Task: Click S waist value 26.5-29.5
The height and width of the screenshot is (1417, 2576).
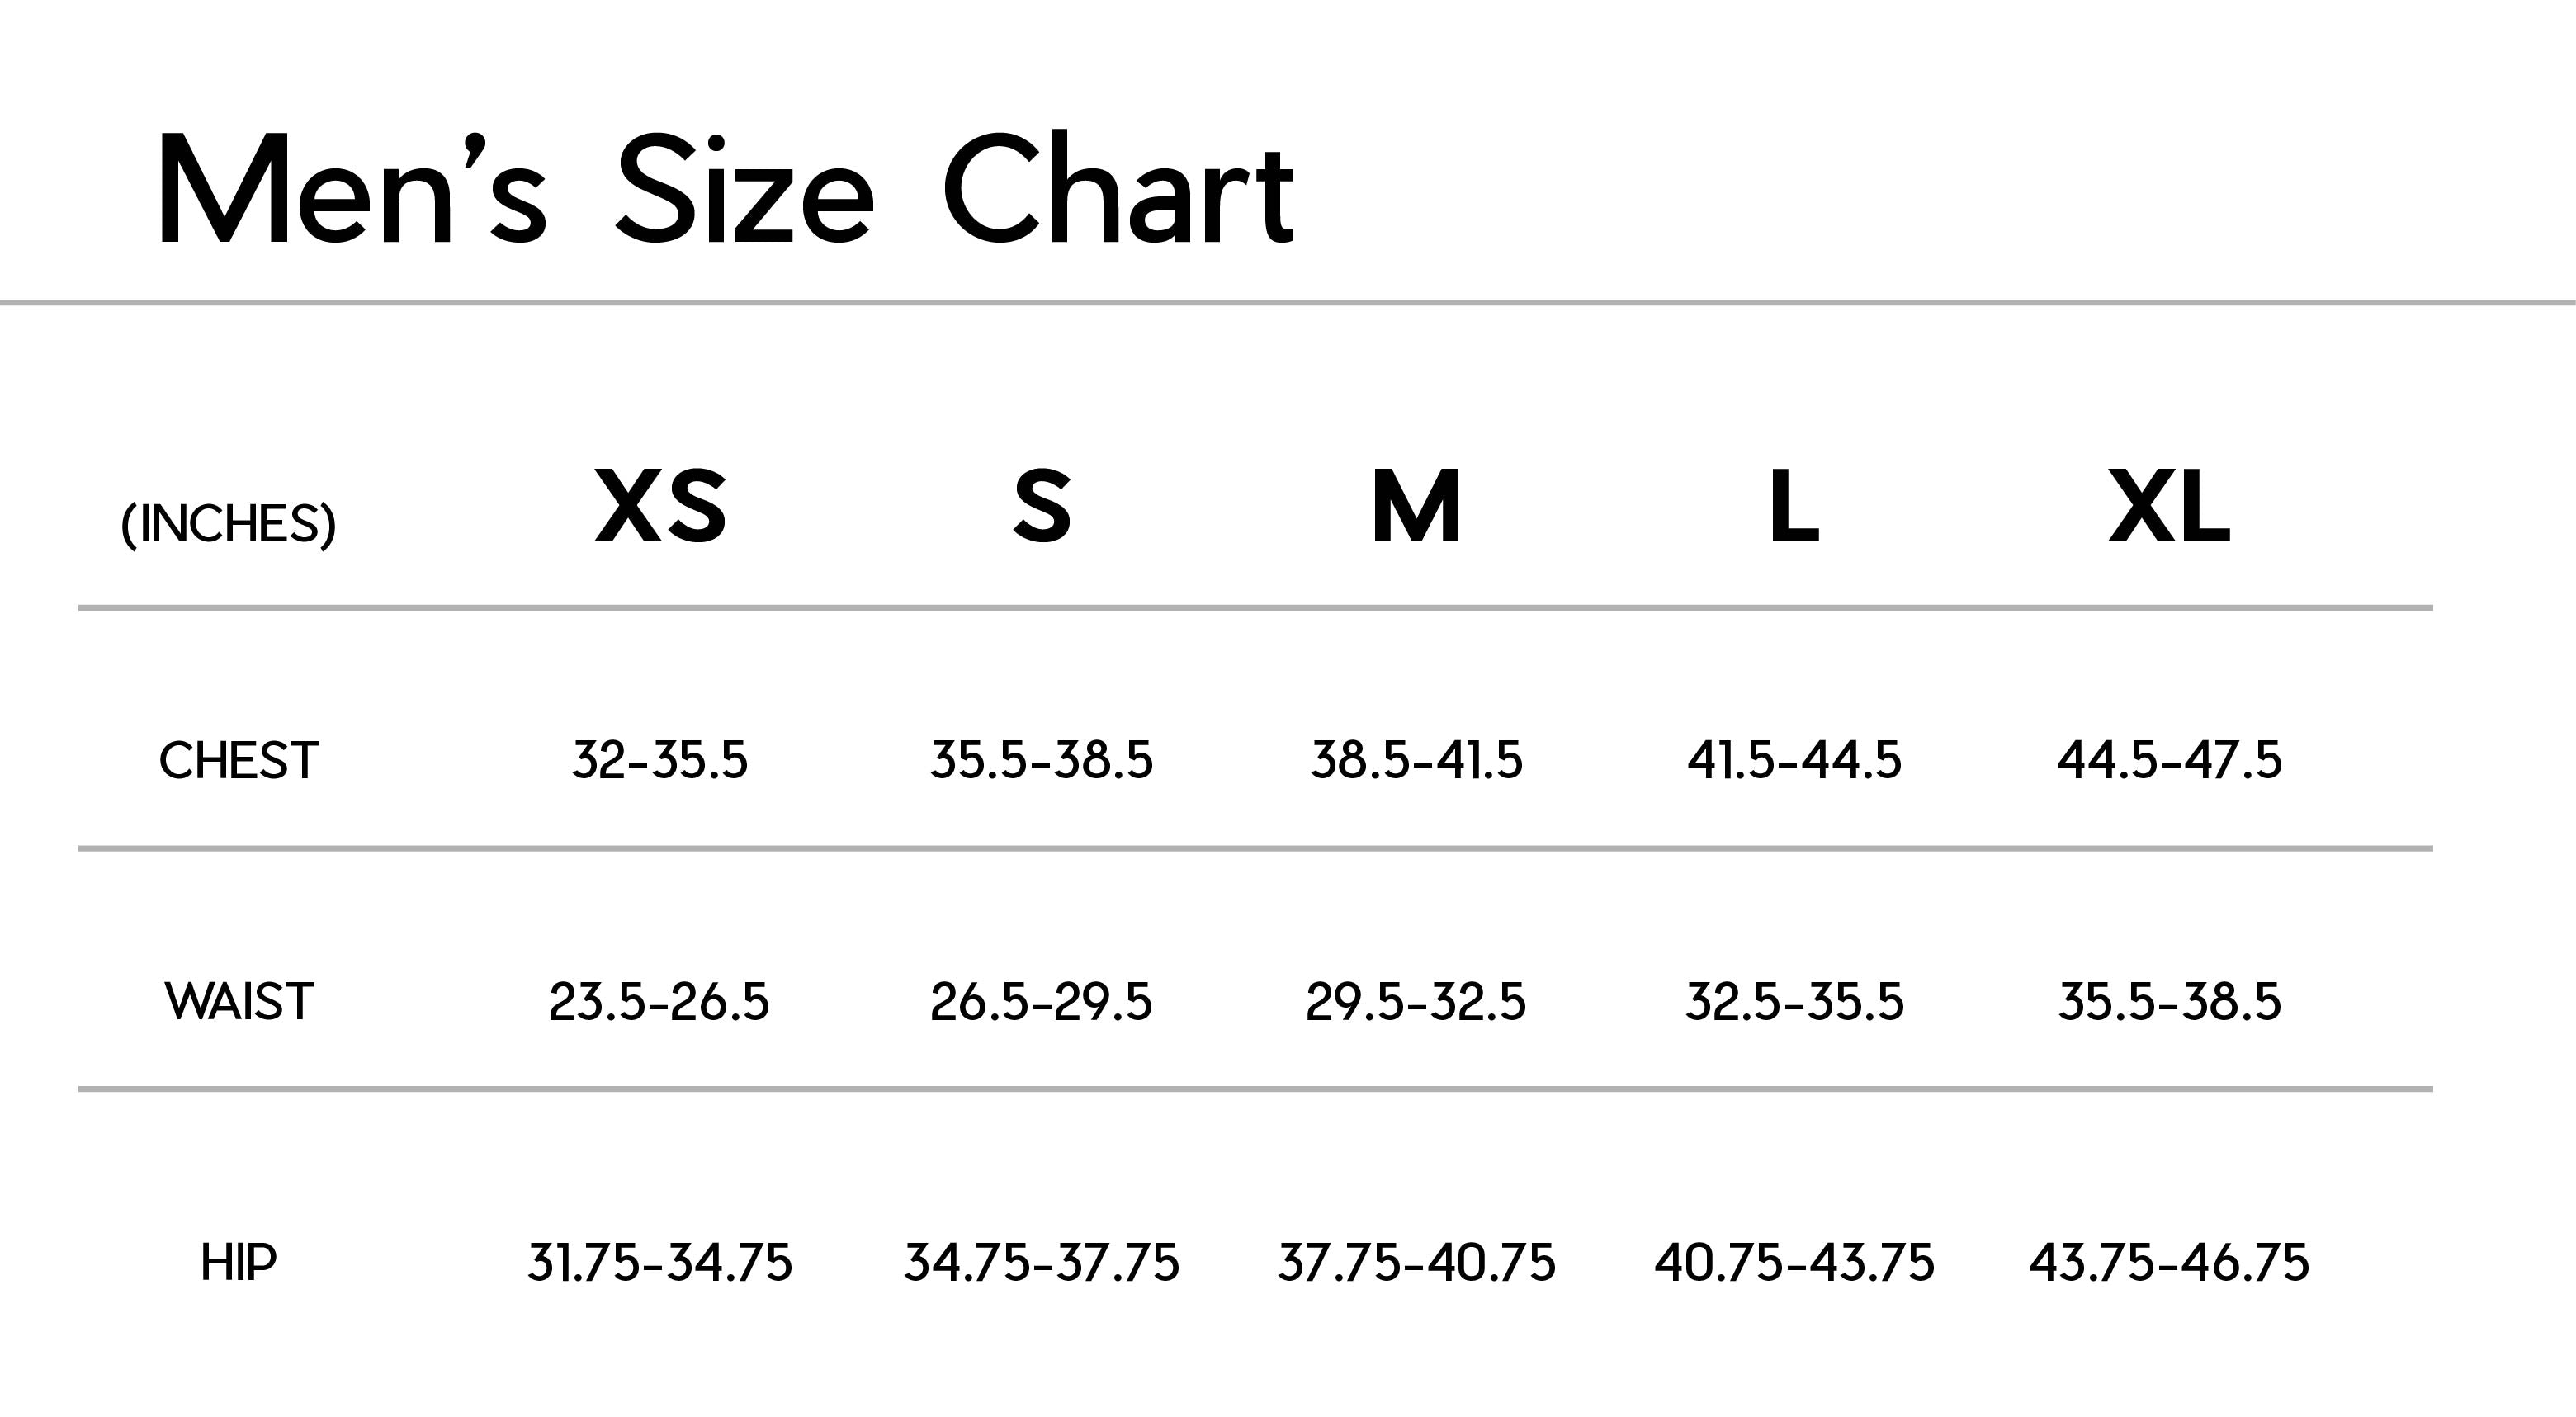Action: 1041,1002
